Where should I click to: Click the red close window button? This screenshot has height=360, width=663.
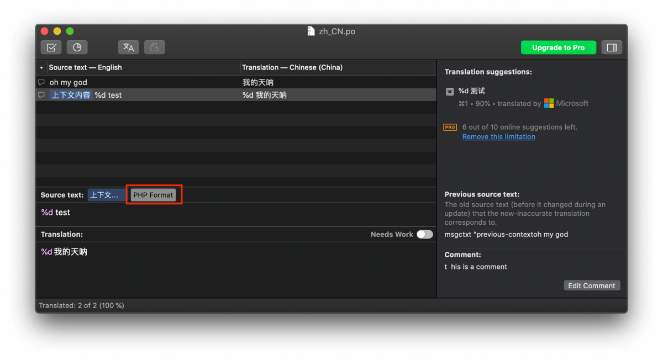click(45, 31)
